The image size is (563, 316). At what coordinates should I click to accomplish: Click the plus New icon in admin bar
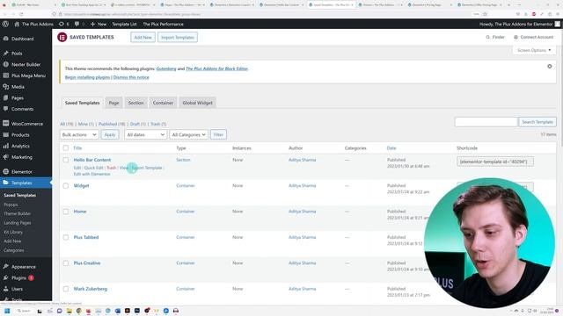[x=92, y=24]
